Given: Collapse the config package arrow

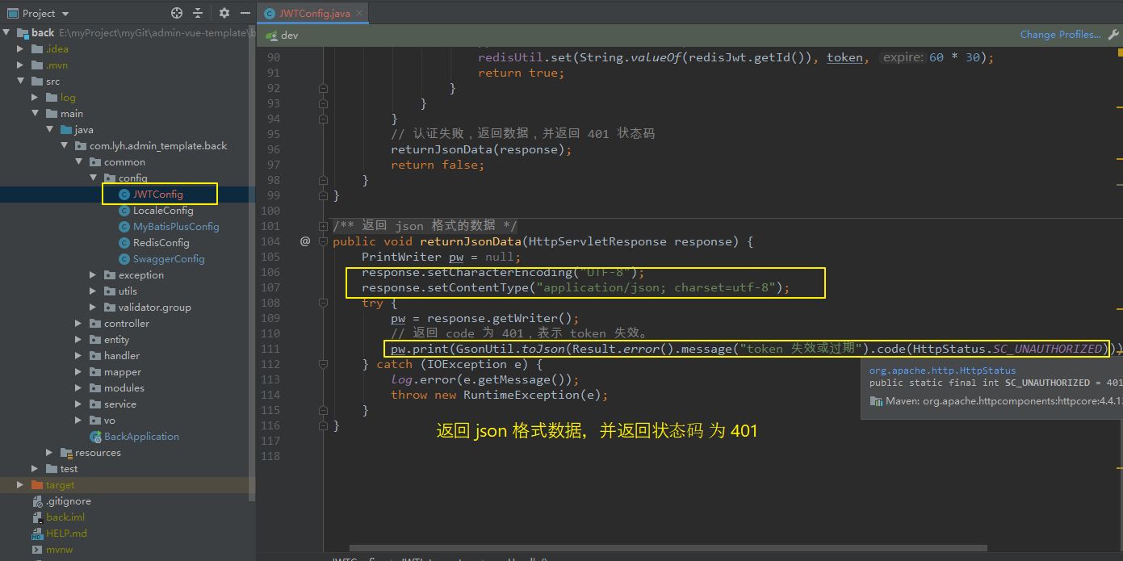Looking at the screenshot, I should point(94,178).
